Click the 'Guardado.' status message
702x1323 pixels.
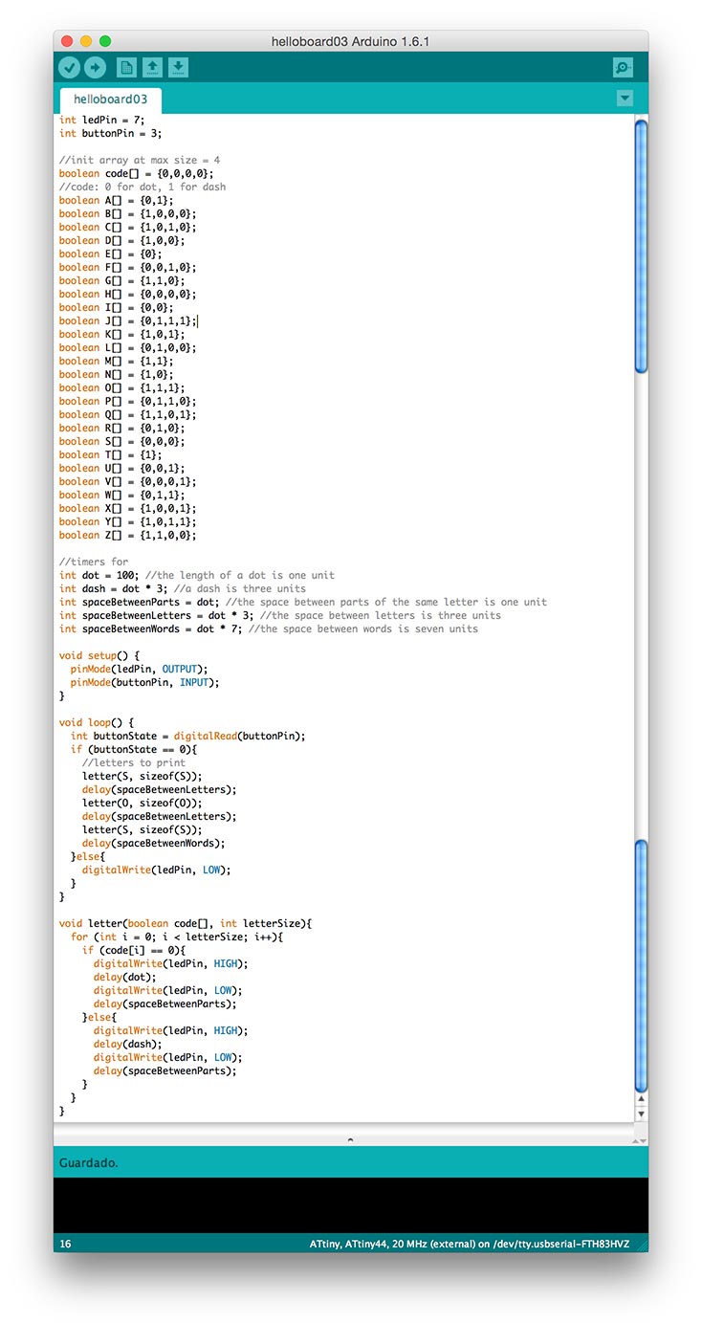[x=89, y=1163]
